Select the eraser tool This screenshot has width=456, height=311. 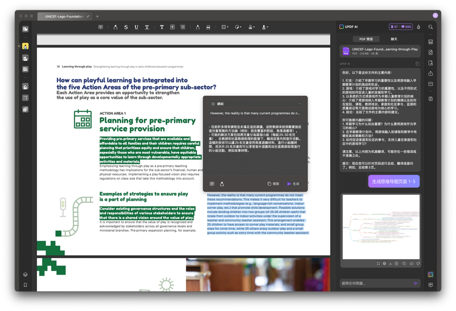pyautogui.click(x=208, y=27)
